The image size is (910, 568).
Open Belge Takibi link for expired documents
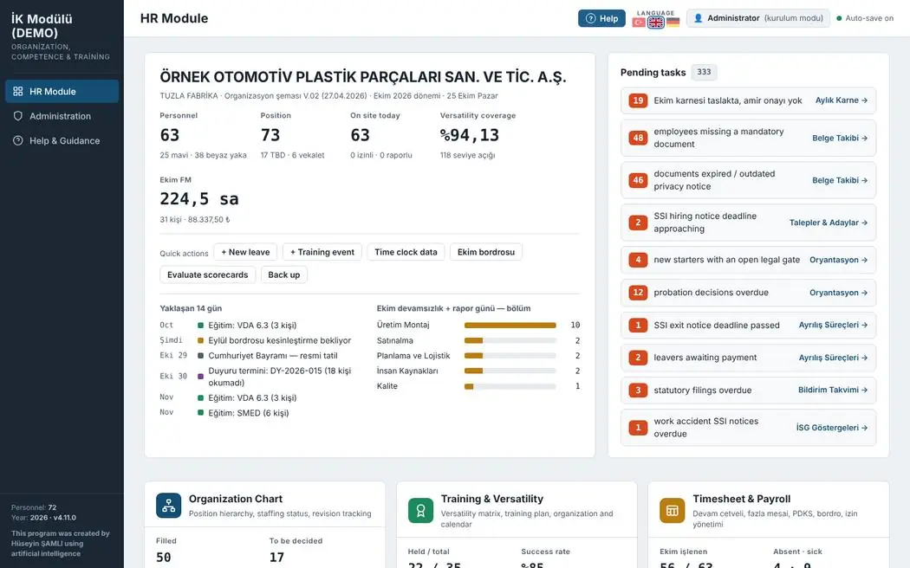coord(840,180)
